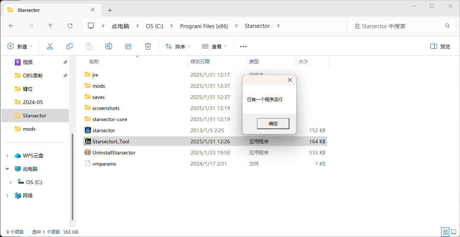The height and width of the screenshot is (237, 460).
Task: Navigate up one folder level
Action: tap(50, 26)
